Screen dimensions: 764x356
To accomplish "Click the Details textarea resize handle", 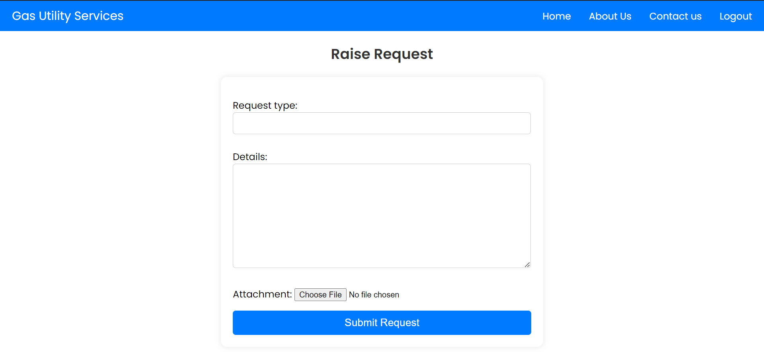I will coord(527,264).
